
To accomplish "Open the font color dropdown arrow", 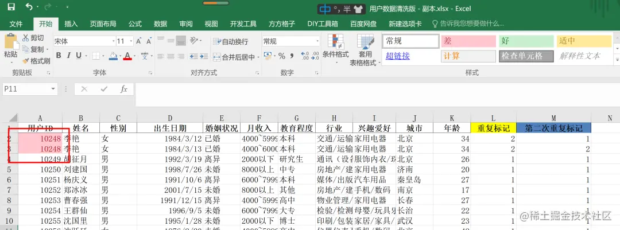I will [134, 56].
